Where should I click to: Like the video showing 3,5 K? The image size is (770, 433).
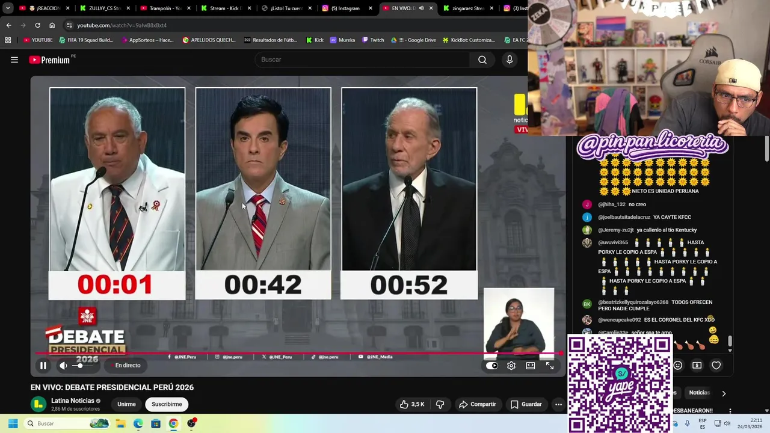[413, 404]
